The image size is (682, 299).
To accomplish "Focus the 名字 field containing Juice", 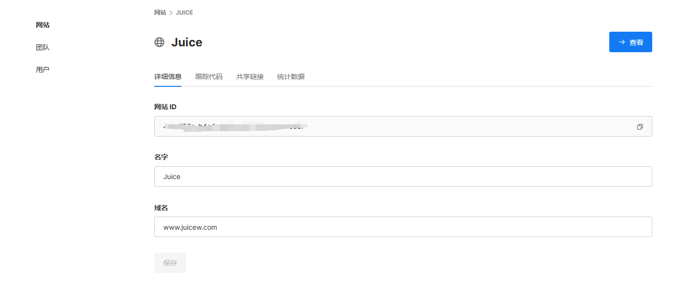I will (403, 177).
